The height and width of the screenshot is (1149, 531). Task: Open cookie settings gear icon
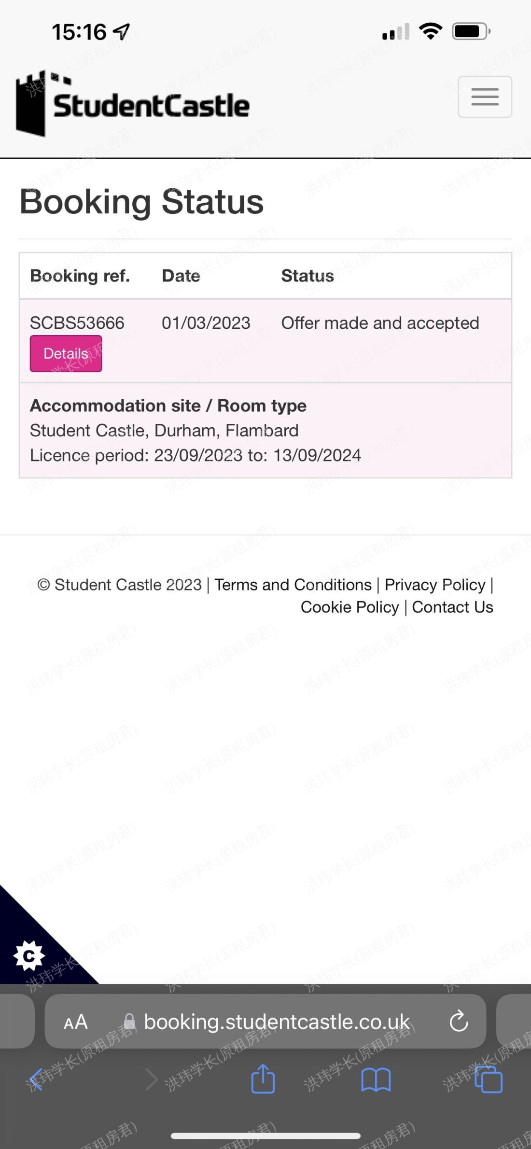pos(29,955)
